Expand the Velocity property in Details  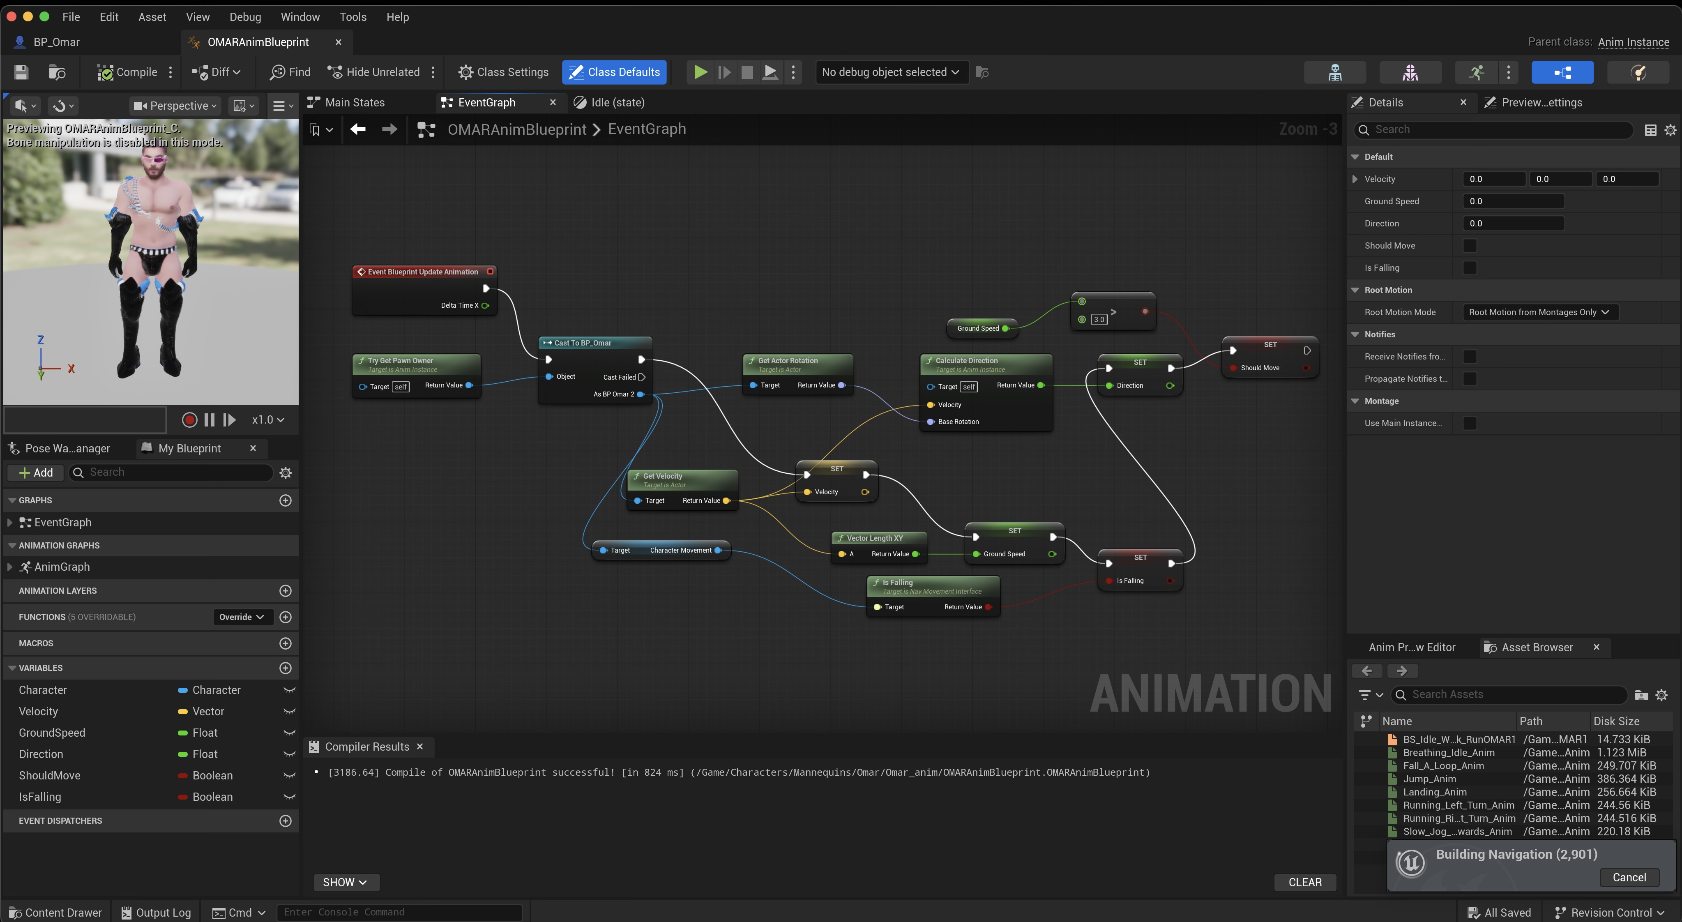pos(1355,179)
